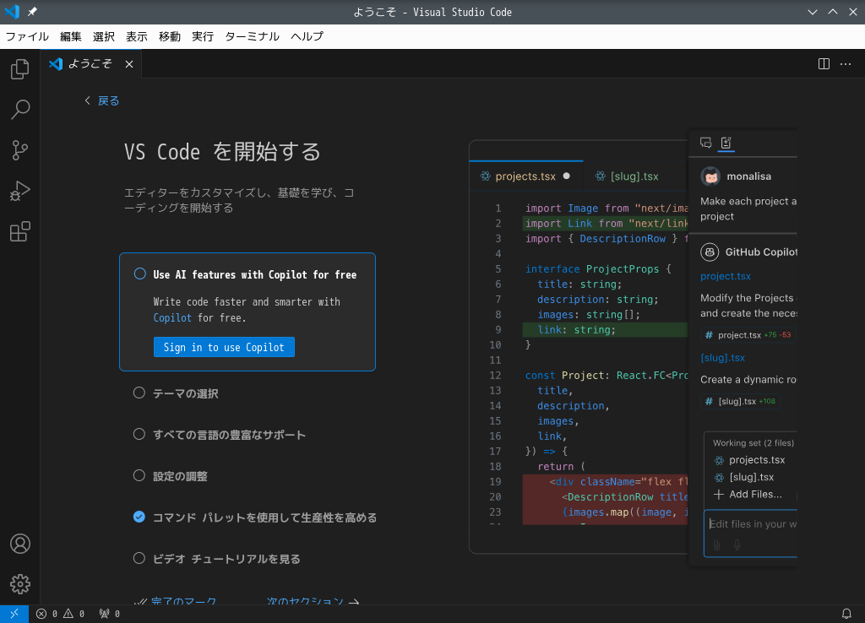Open the Extensions view

click(20, 232)
